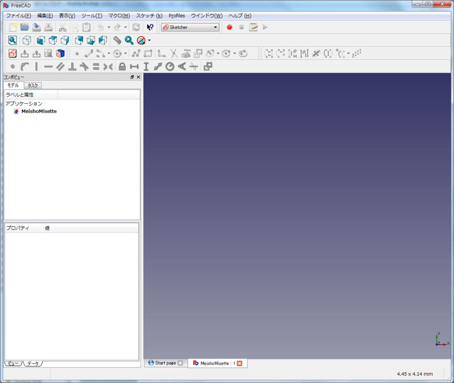Apply the Lock padlock constraint
The width and height of the screenshot is (454, 383).
[x=122, y=66]
